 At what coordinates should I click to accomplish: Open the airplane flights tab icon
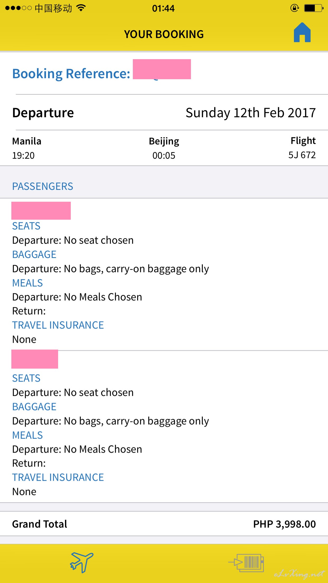pos(82,562)
